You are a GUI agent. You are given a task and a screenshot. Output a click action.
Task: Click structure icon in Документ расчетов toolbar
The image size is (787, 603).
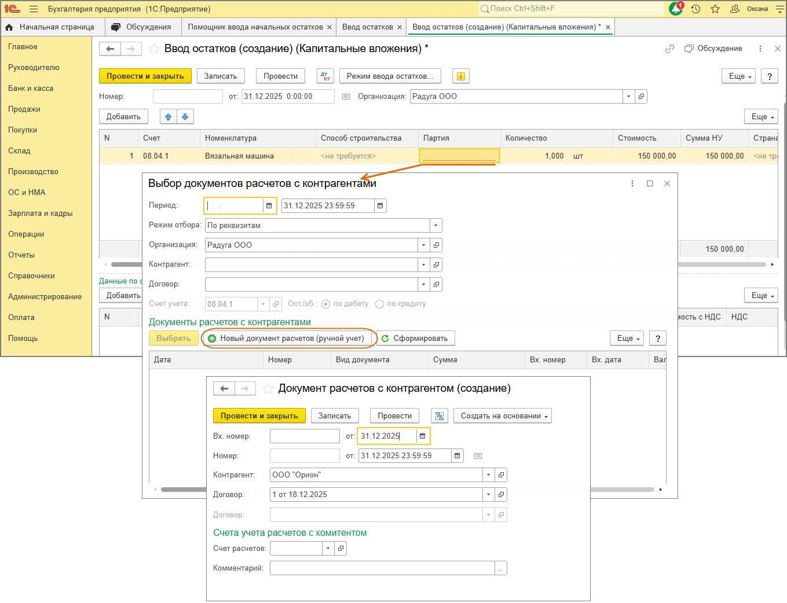440,416
